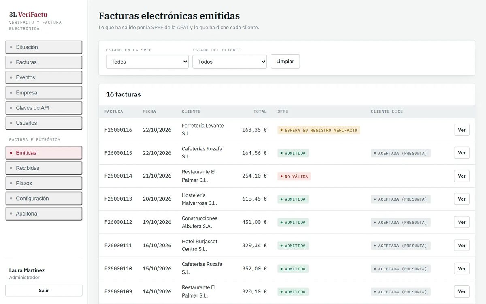486x304 pixels.
Task: Click client Hotel Burjassot Centro S.L.
Action: coord(200,245)
